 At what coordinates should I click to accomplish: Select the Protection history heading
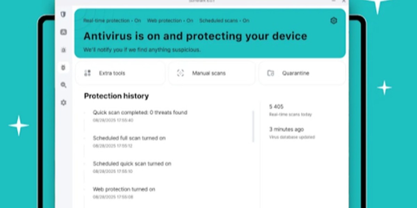click(116, 96)
